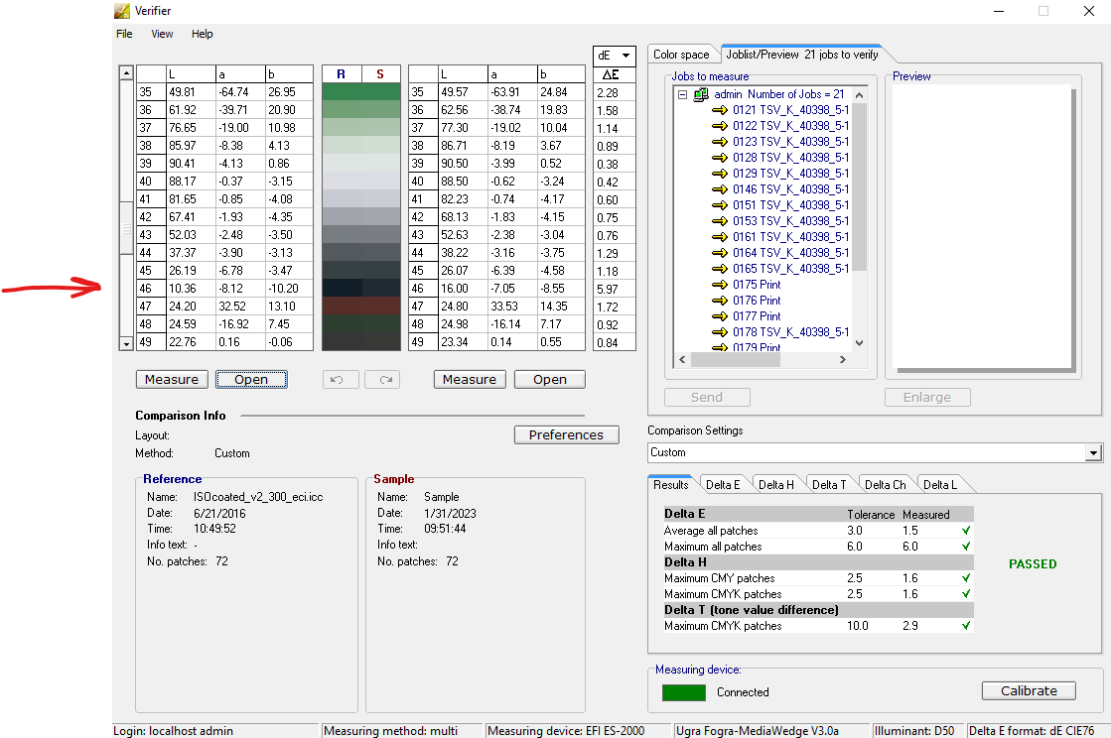Click the sample Open button
This screenshot has height=738, width=1111.
[x=550, y=380]
